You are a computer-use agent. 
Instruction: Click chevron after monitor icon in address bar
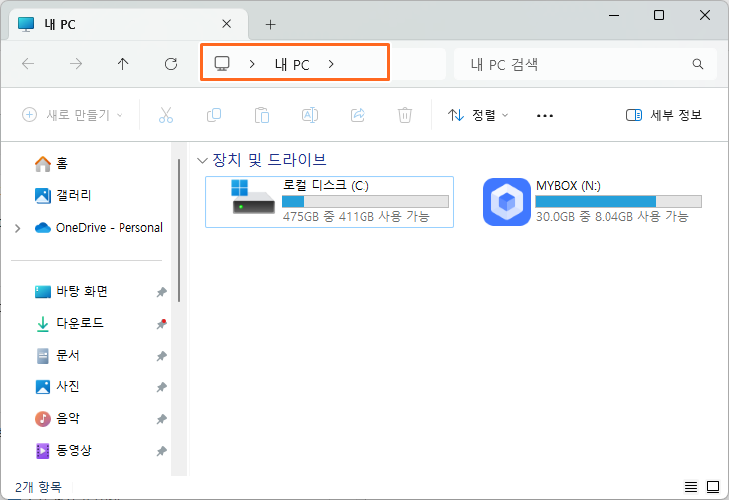pyautogui.click(x=252, y=64)
